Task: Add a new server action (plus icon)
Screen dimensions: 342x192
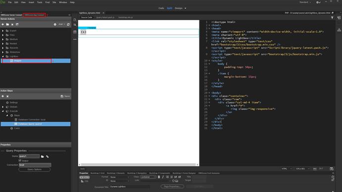Action: [x=2, y=24]
